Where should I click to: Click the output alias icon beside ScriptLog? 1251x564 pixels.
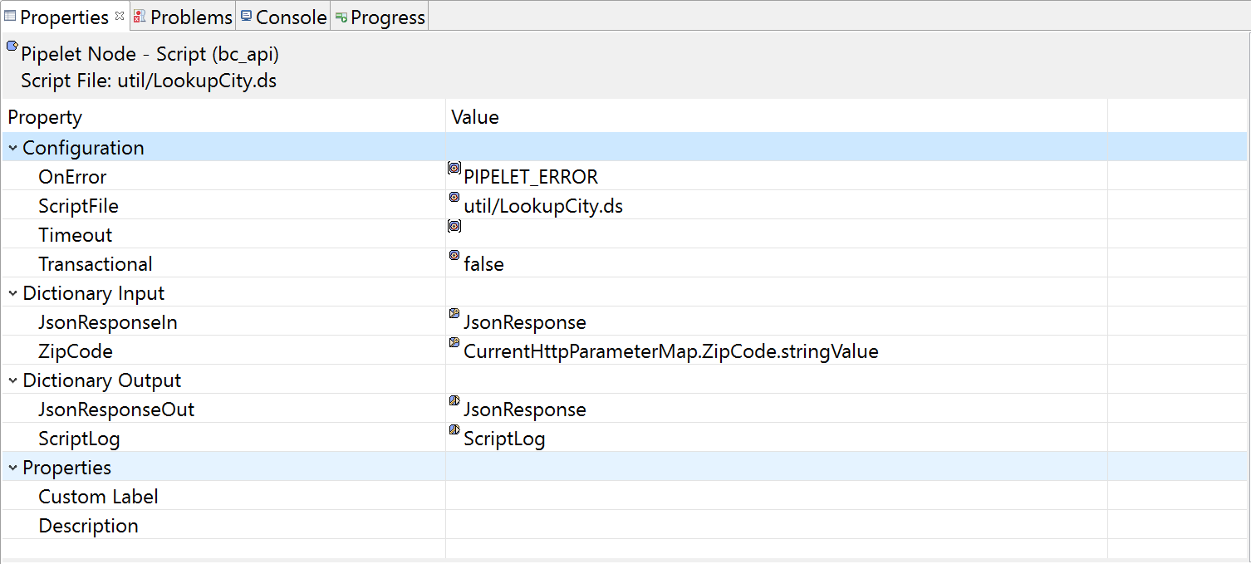point(454,429)
